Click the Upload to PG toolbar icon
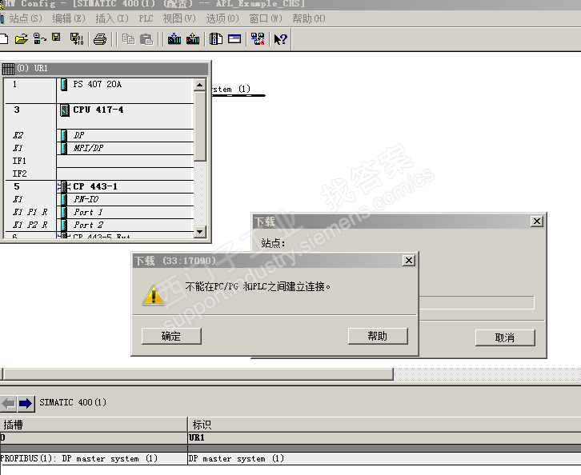The width and height of the screenshot is (581, 475). pyautogui.click(x=193, y=38)
